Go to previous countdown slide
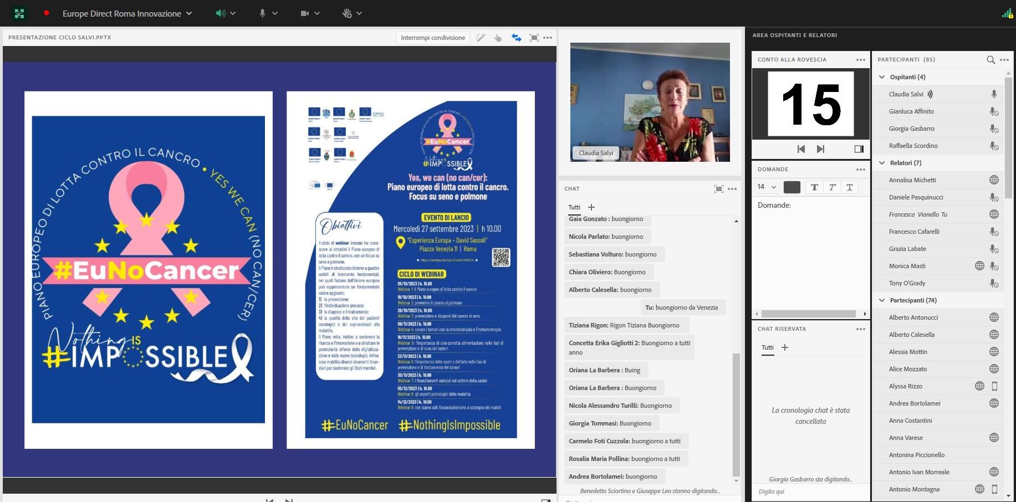Screen dimensions: 1016x502 point(801,148)
